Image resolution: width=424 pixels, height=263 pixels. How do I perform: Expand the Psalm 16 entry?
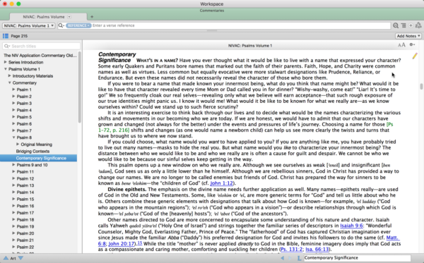coord(13,206)
